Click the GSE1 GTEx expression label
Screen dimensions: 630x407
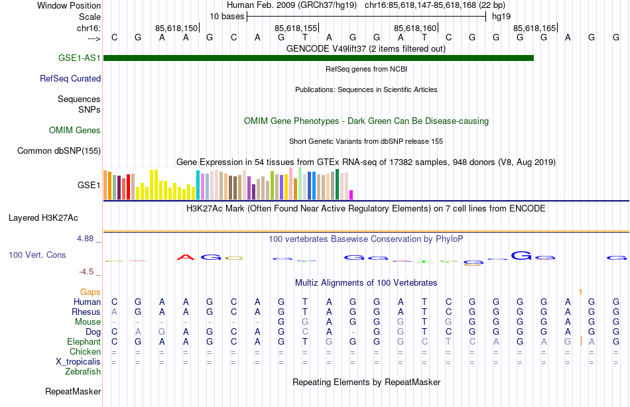89,185
